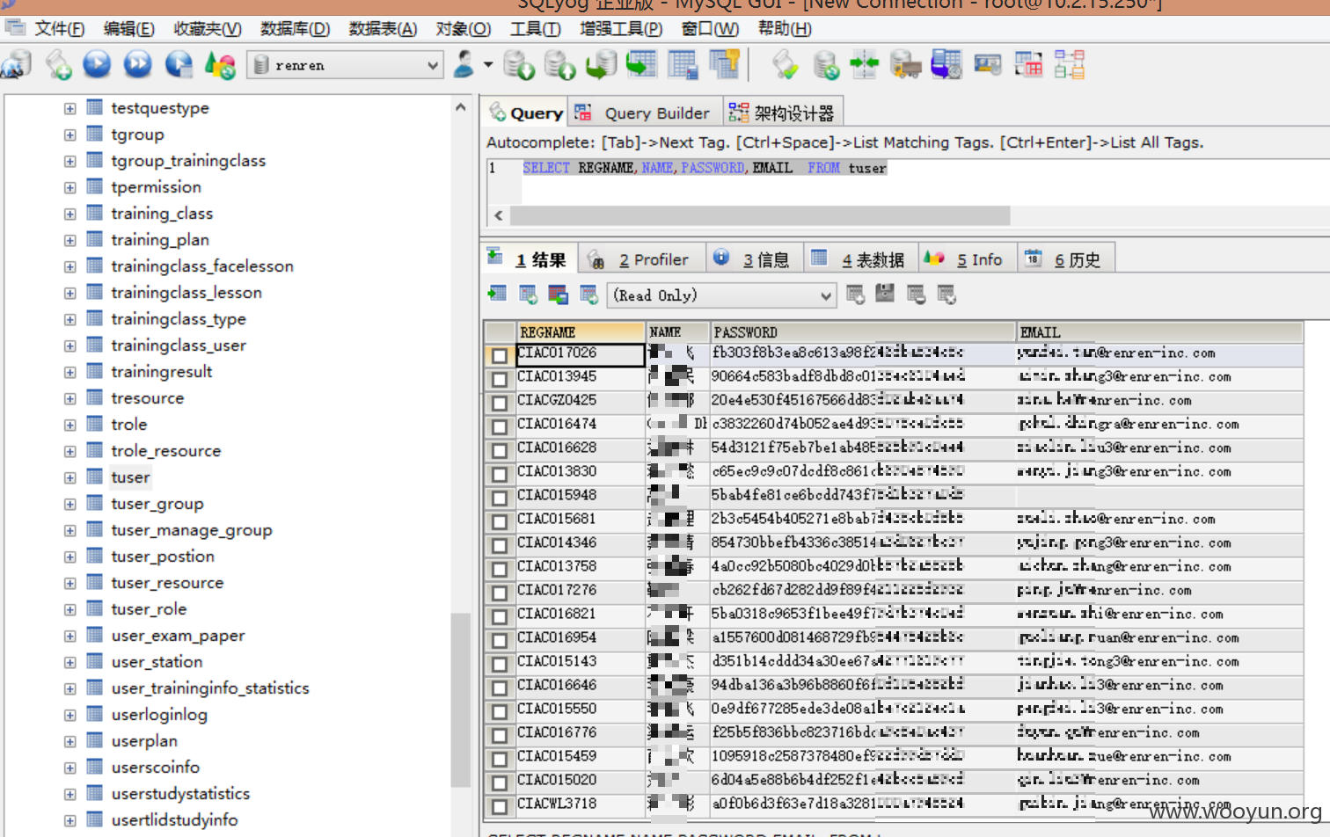
Task: Expand the tgroup table node
Action: [69, 135]
